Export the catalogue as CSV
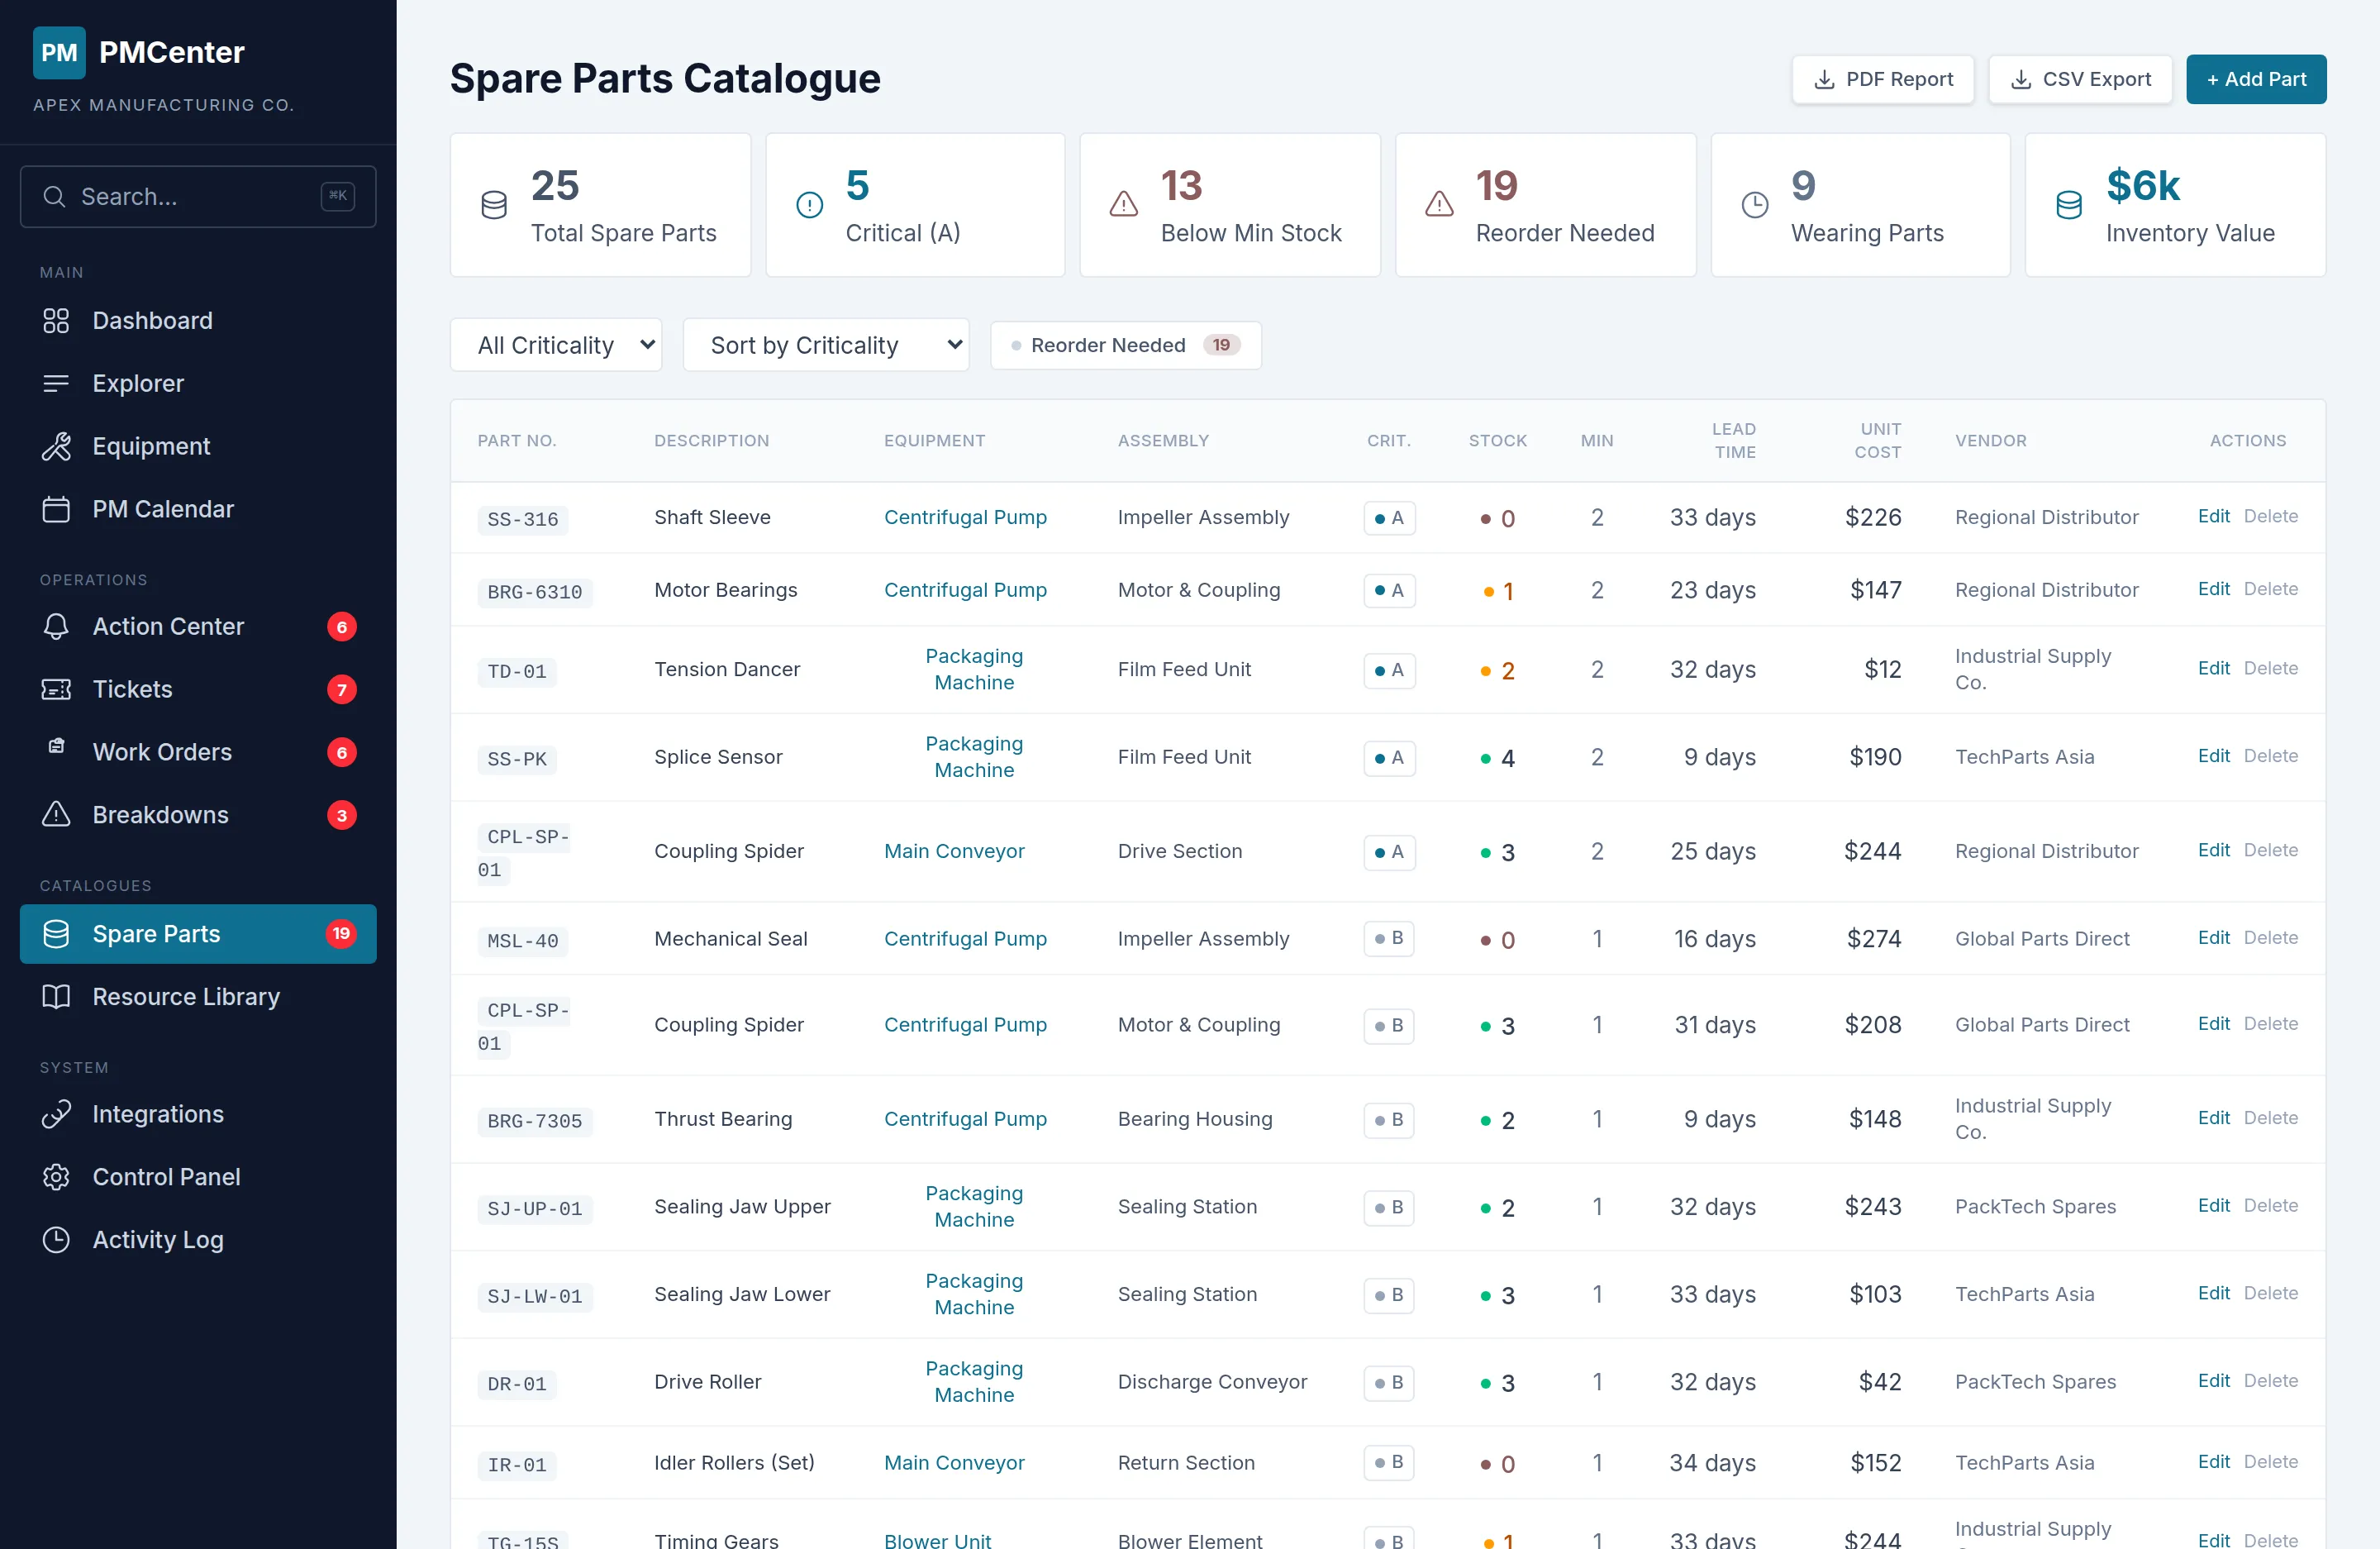 click(2079, 79)
